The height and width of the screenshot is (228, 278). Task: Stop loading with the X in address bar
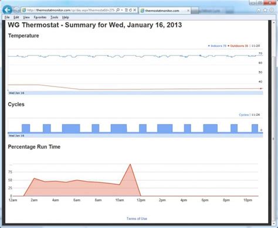pos(135,10)
